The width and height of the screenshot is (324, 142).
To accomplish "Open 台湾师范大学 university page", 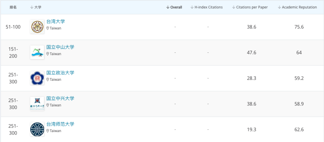I will pos(60,124).
